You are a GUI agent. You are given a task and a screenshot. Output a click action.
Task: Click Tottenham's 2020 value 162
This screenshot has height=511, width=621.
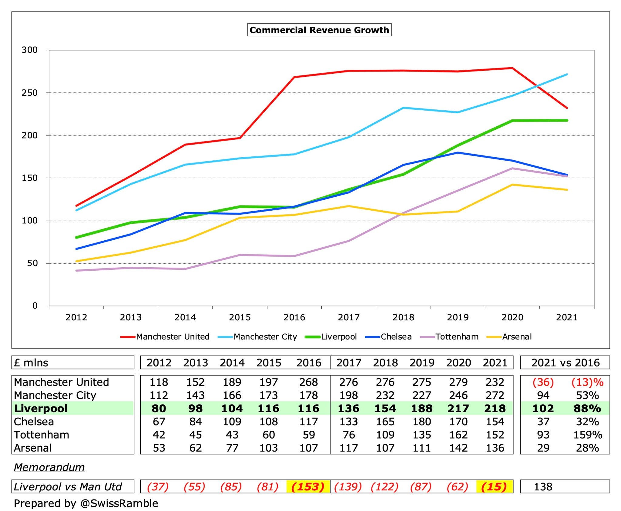(458, 435)
